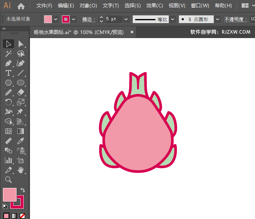Select the Direct Selection tool
The height and width of the screenshot is (219, 255).
21,44
